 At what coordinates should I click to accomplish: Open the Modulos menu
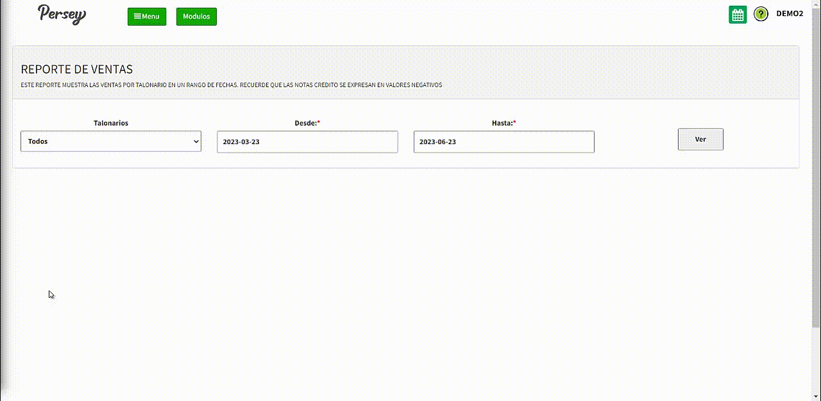pyautogui.click(x=196, y=17)
